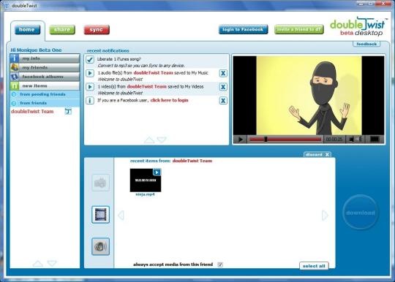Play the ninja video
The width and height of the screenshot is (395, 282).
click(241, 140)
